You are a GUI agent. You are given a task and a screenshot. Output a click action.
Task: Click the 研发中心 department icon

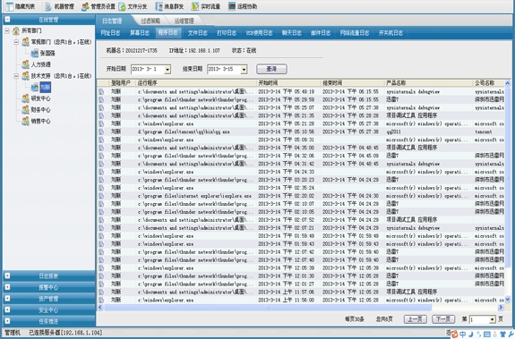tap(25, 98)
